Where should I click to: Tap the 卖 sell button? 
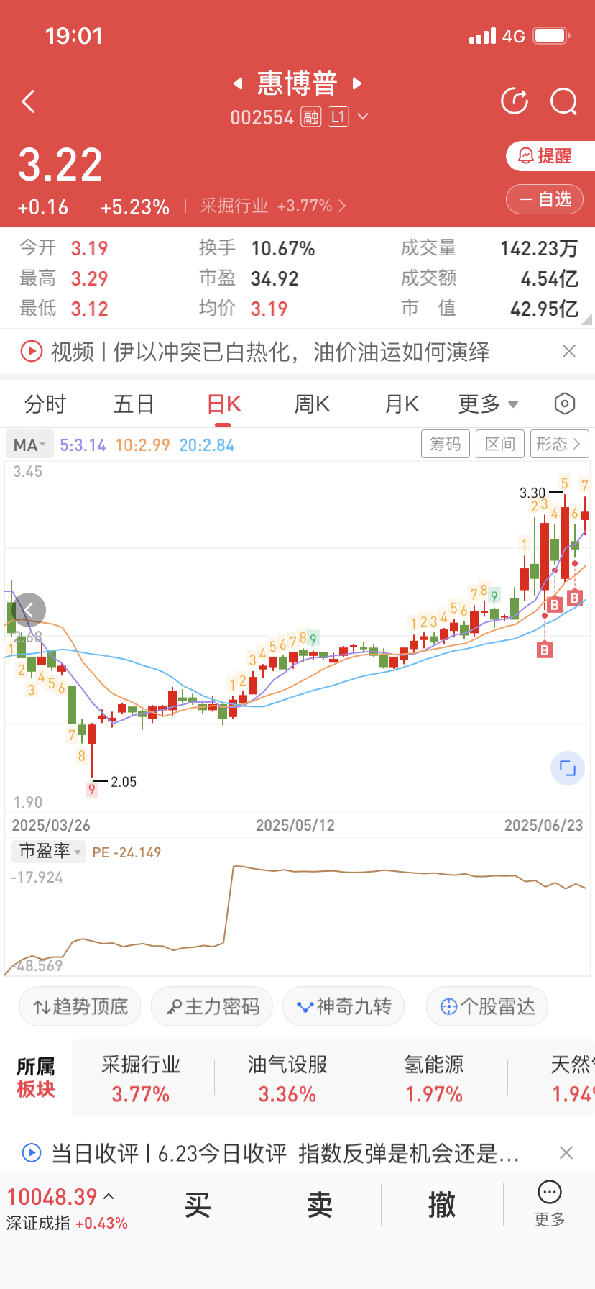(x=320, y=1205)
